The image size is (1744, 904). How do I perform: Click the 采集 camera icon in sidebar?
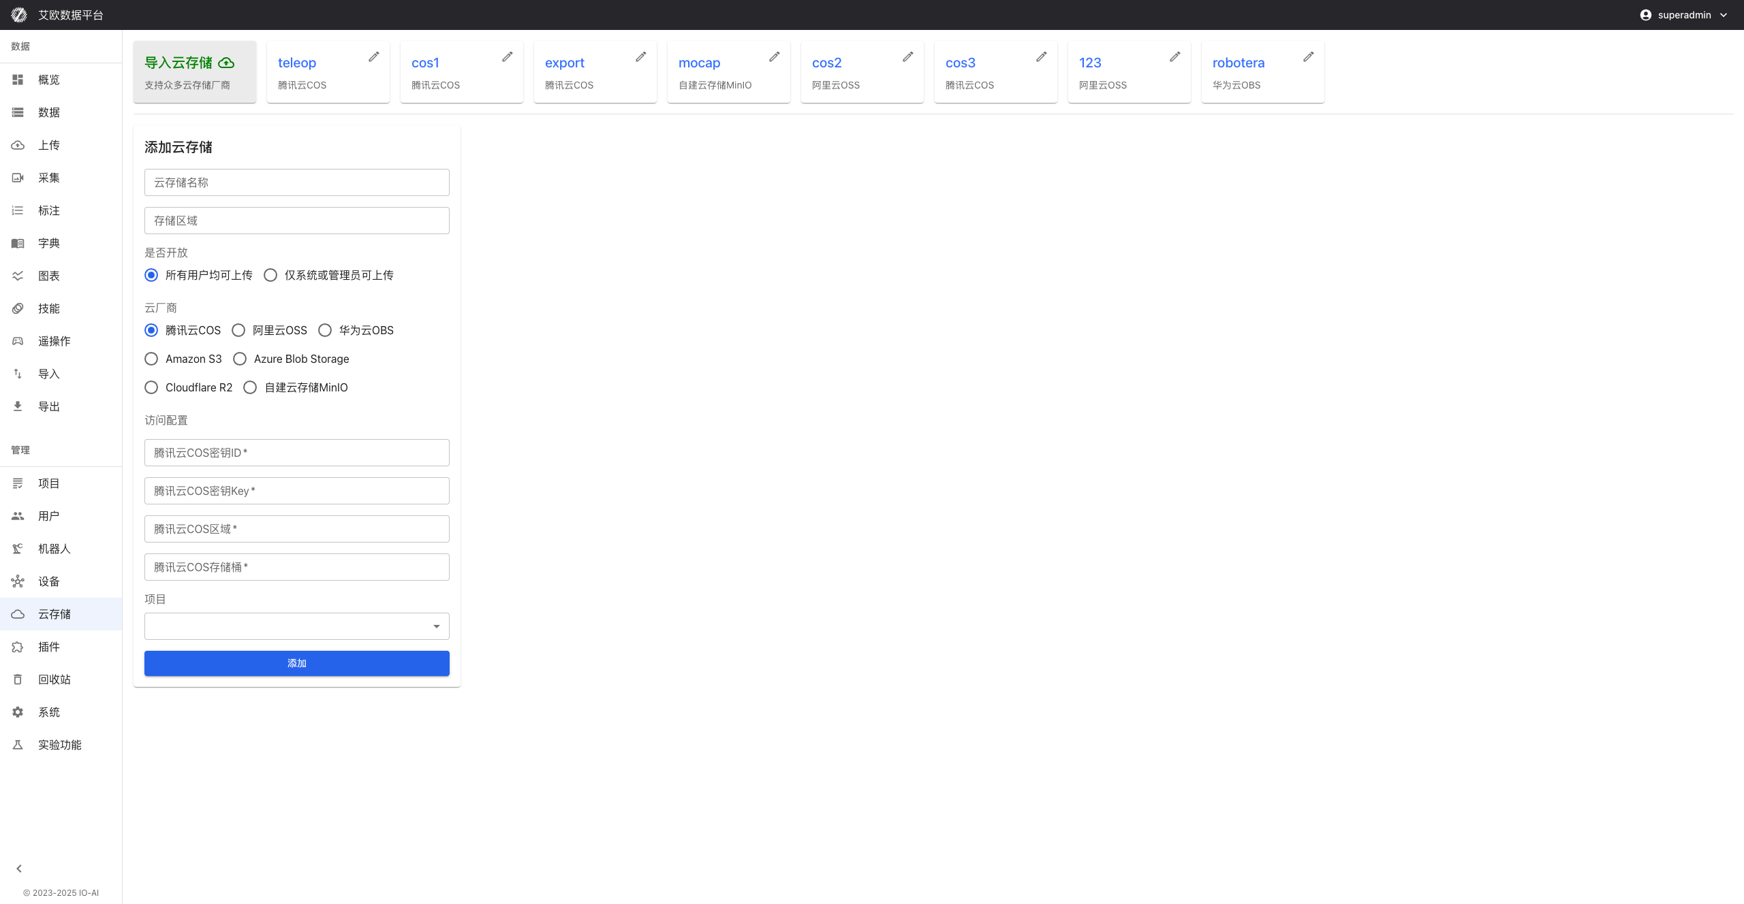pos(18,178)
